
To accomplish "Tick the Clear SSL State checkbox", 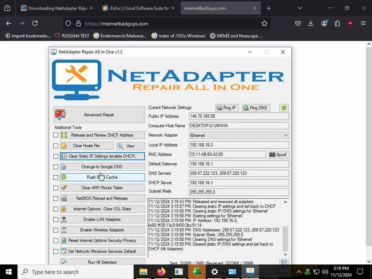I will [x=56, y=209].
